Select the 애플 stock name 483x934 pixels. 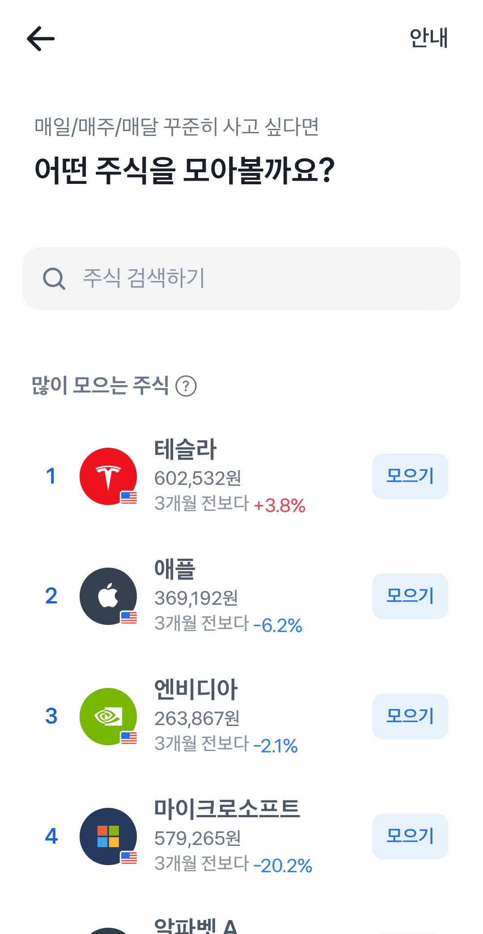coord(175,569)
